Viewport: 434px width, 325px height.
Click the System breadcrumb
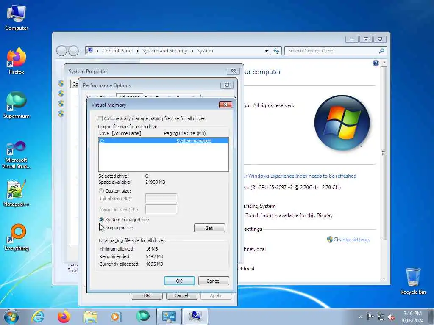[205, 51]
